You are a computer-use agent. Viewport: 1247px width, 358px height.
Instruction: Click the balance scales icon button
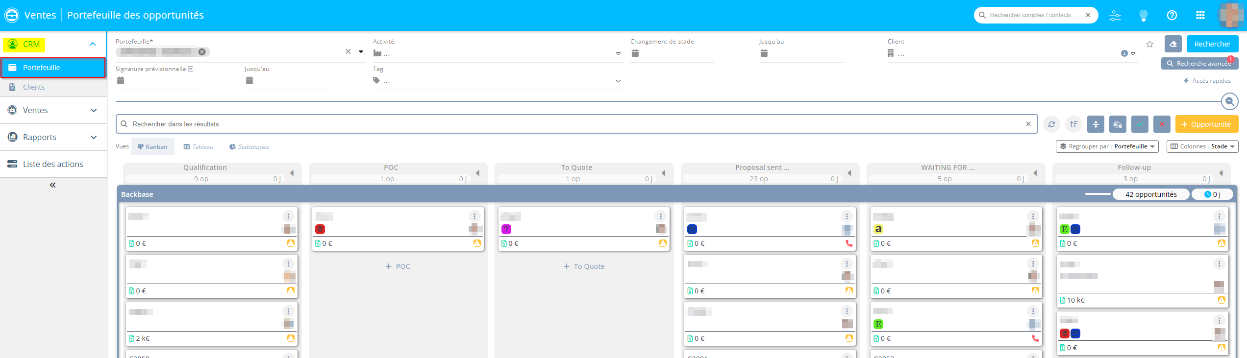click(1118, 124)
